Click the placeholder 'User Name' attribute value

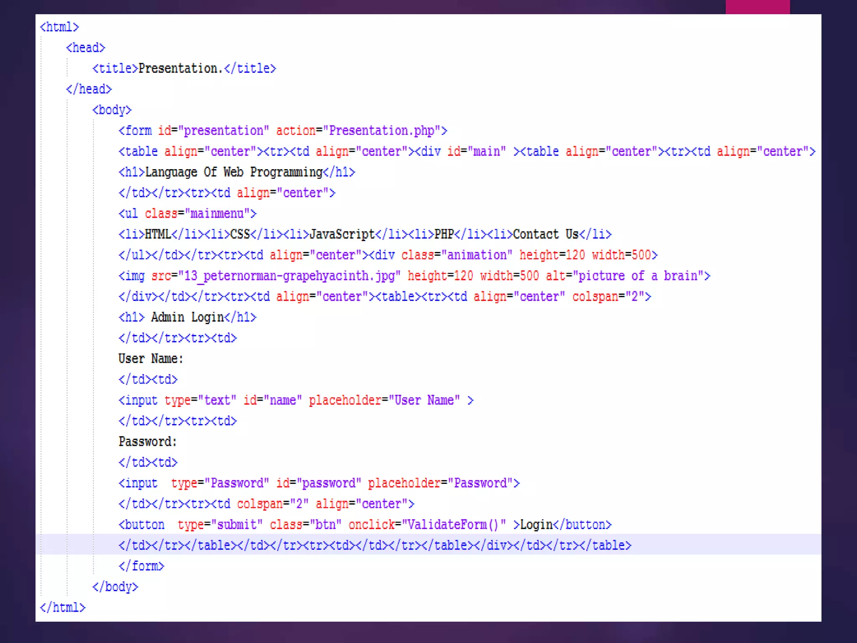pyautogui.click(x=424, y=401)
